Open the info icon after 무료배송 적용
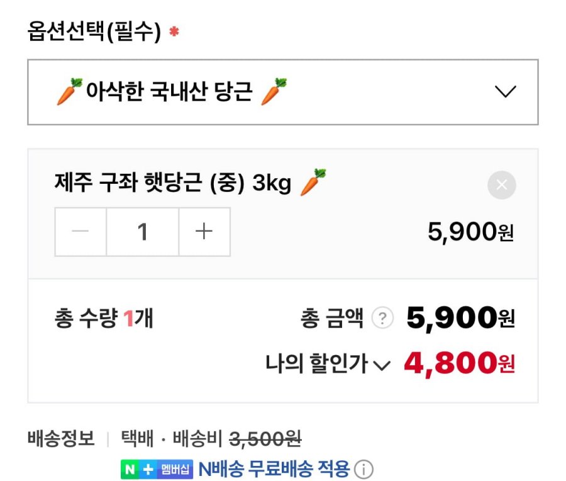Viewport: 566px width, 481px height. pyautogui.click(x=363, y=469)
